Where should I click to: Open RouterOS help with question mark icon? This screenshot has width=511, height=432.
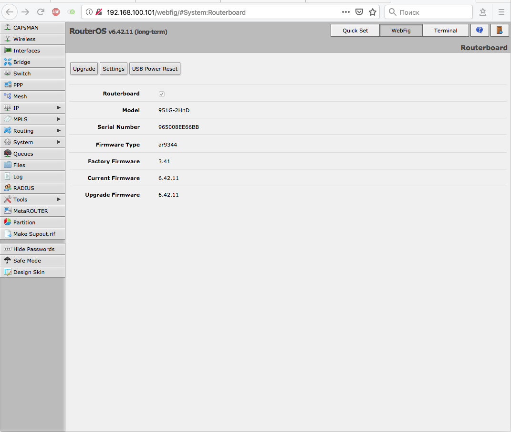click(480, 31)
